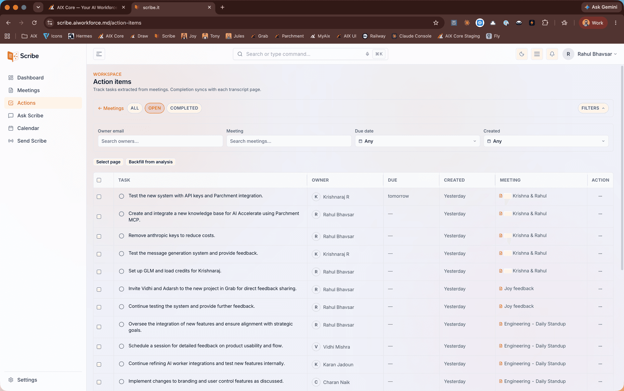
Task: Open Rahul Bhavsar user menu
Action: point(590,54)
